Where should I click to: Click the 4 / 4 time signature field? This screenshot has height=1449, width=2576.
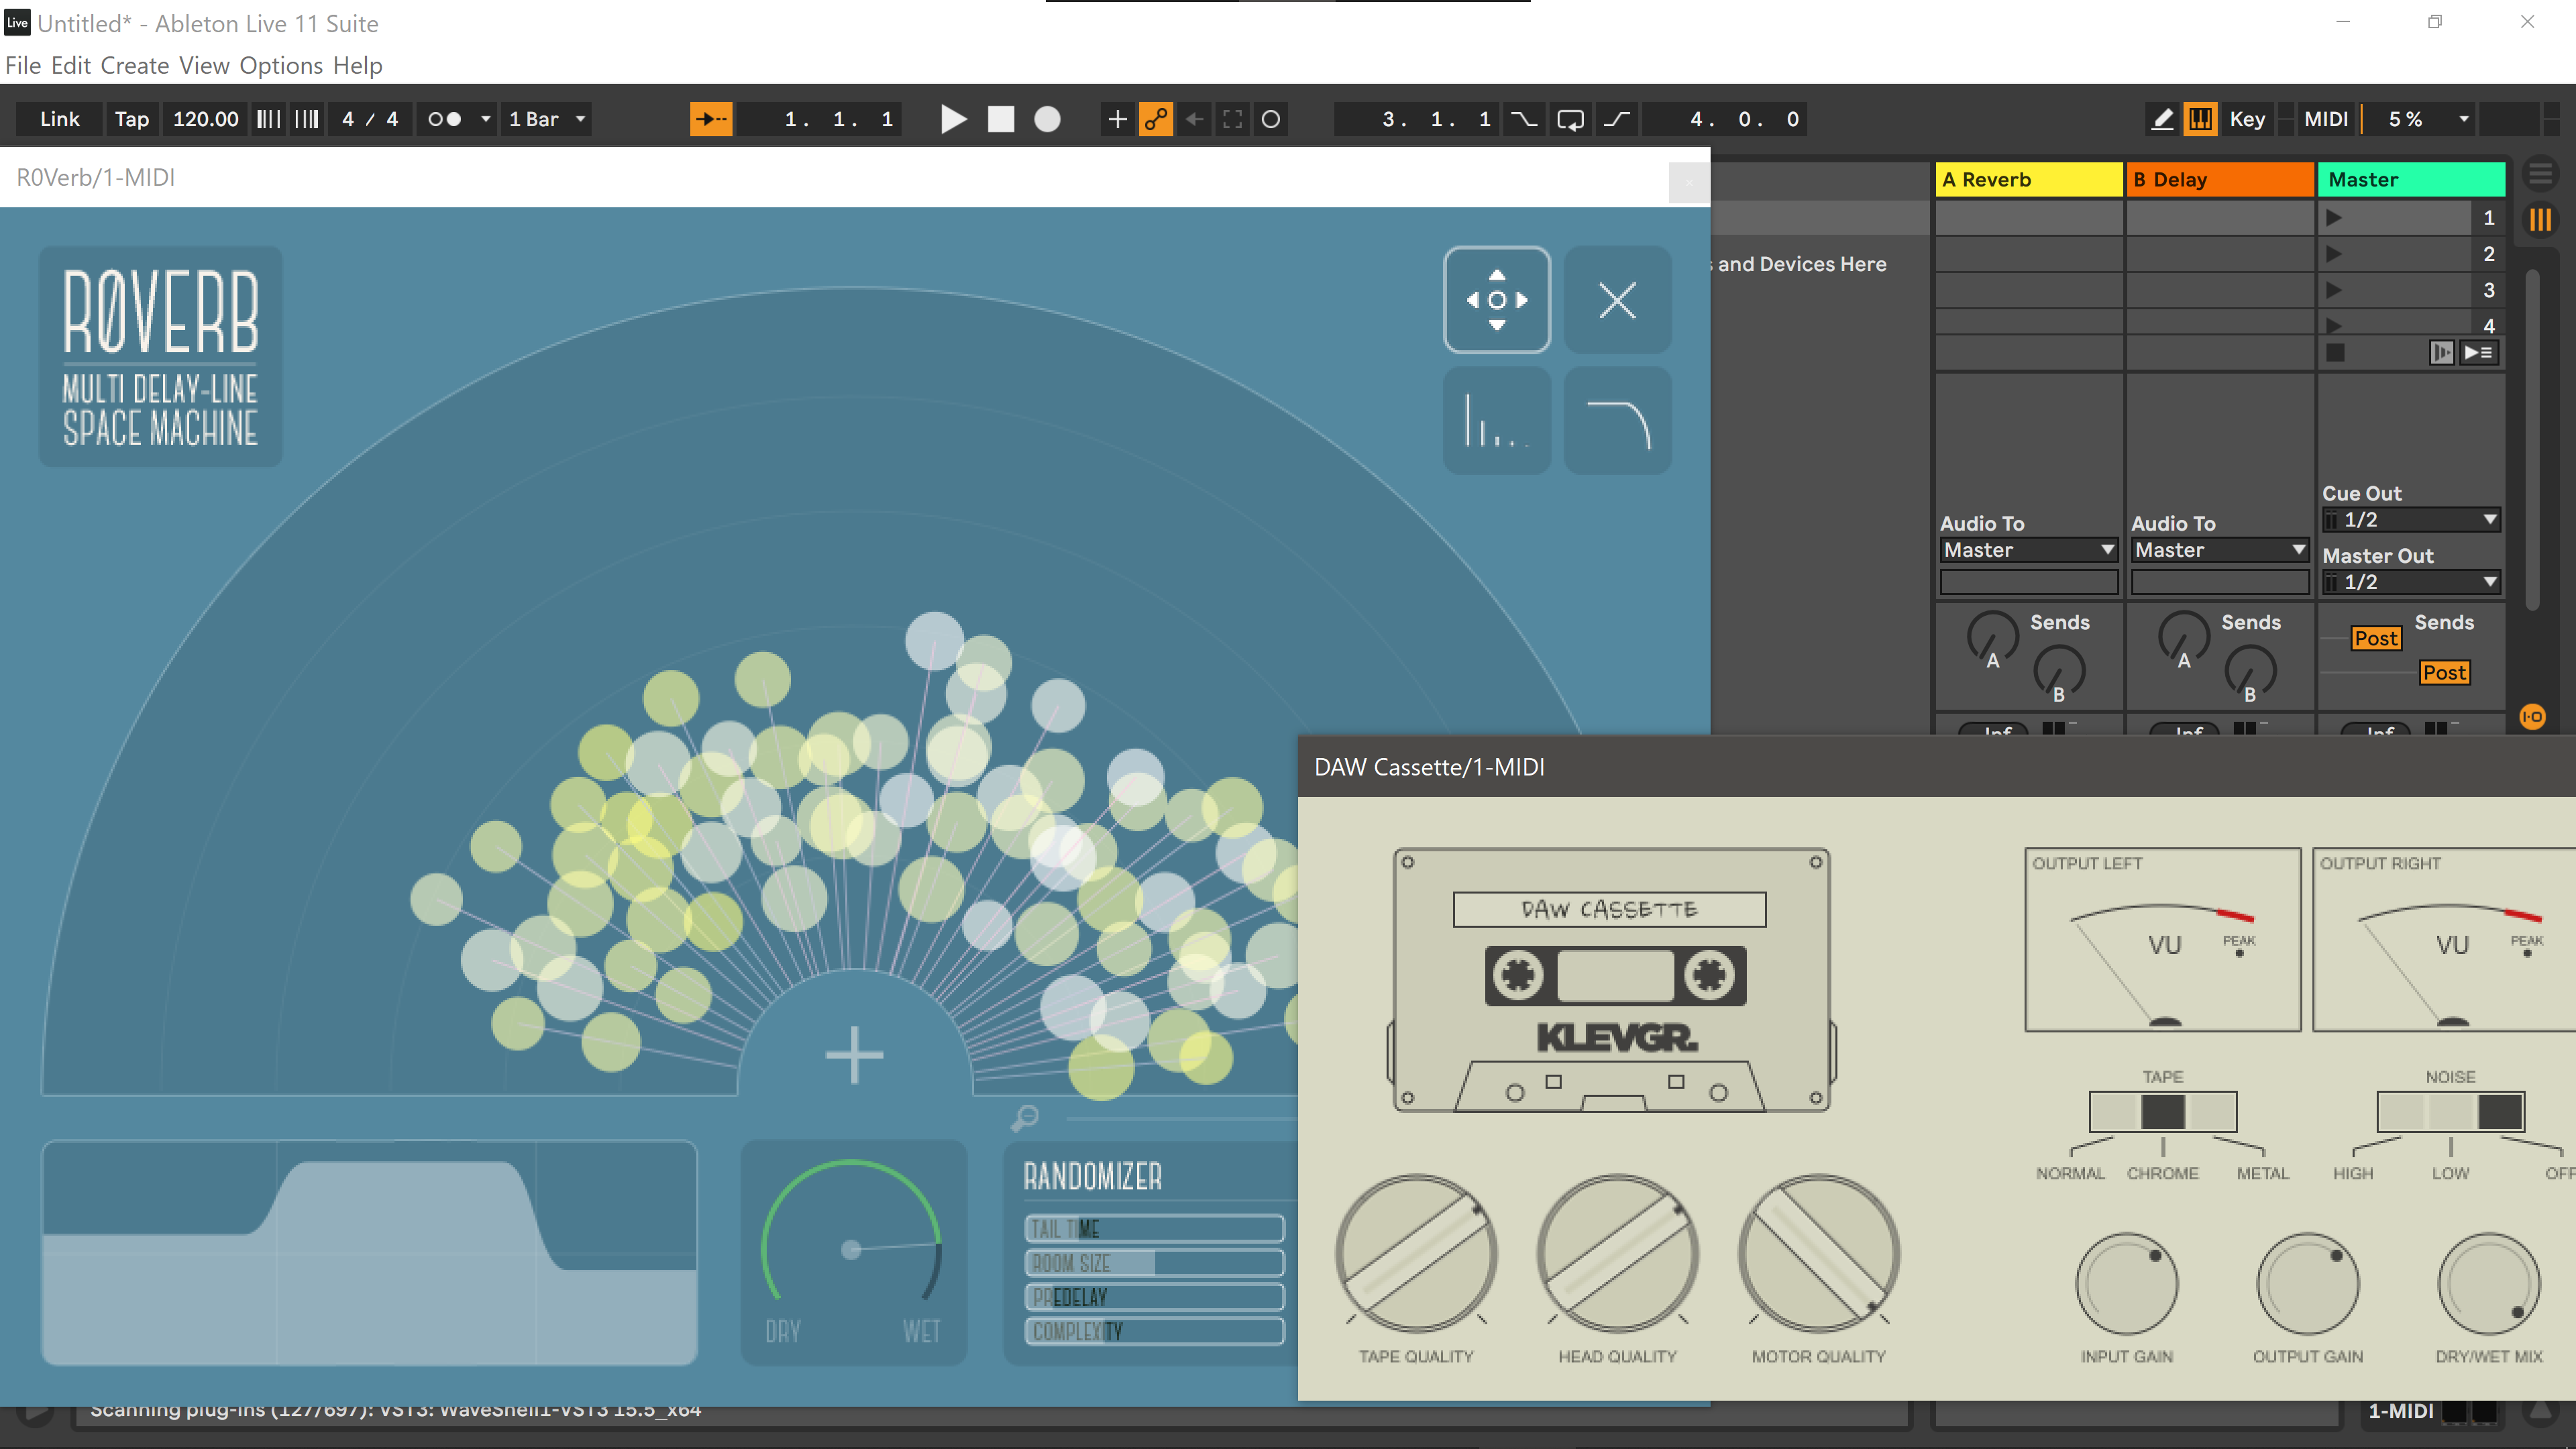[370, 119]
